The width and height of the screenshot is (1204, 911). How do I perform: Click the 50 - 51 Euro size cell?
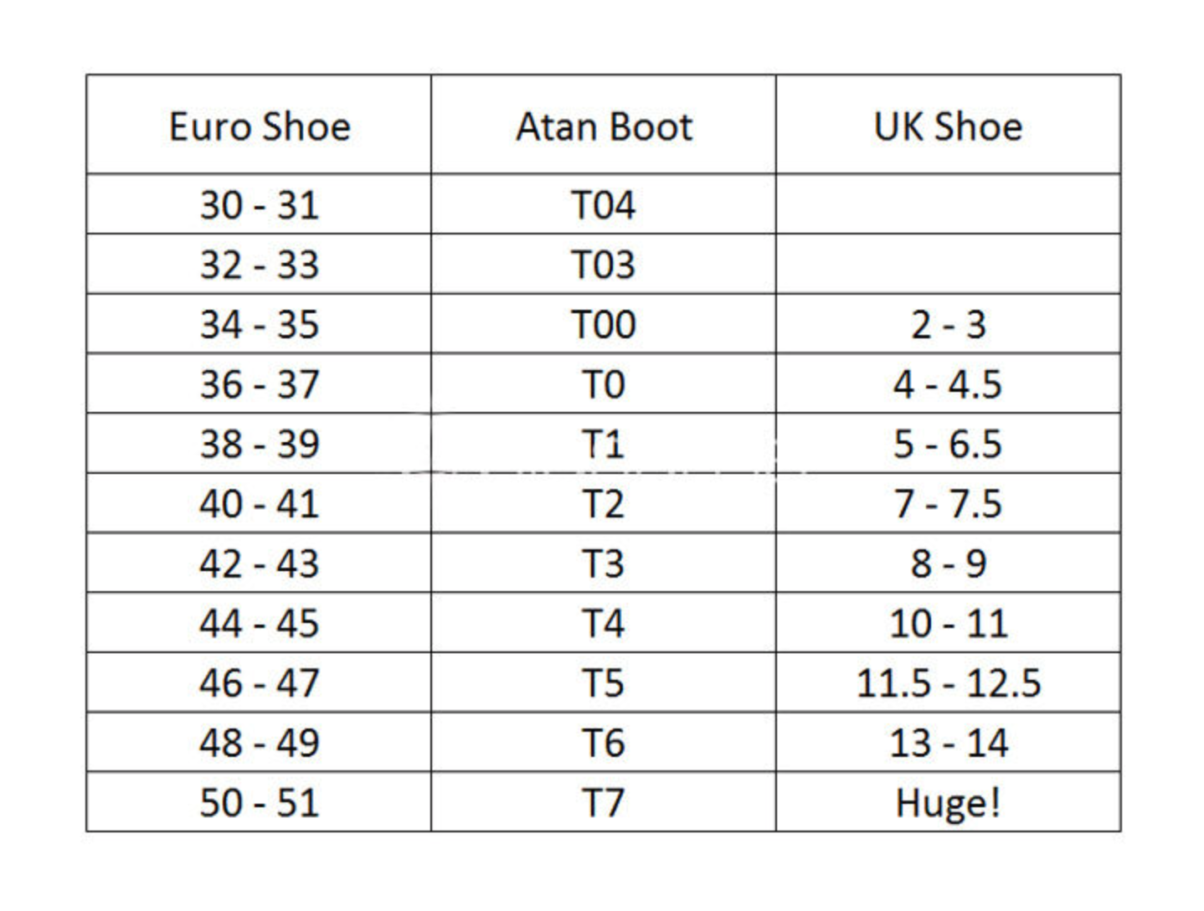tap(259, 802)
